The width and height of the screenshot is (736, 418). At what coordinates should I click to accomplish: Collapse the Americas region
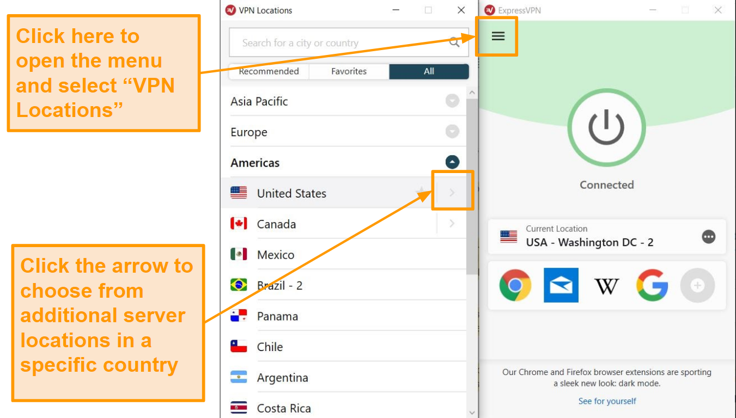[x=452, y=162]
